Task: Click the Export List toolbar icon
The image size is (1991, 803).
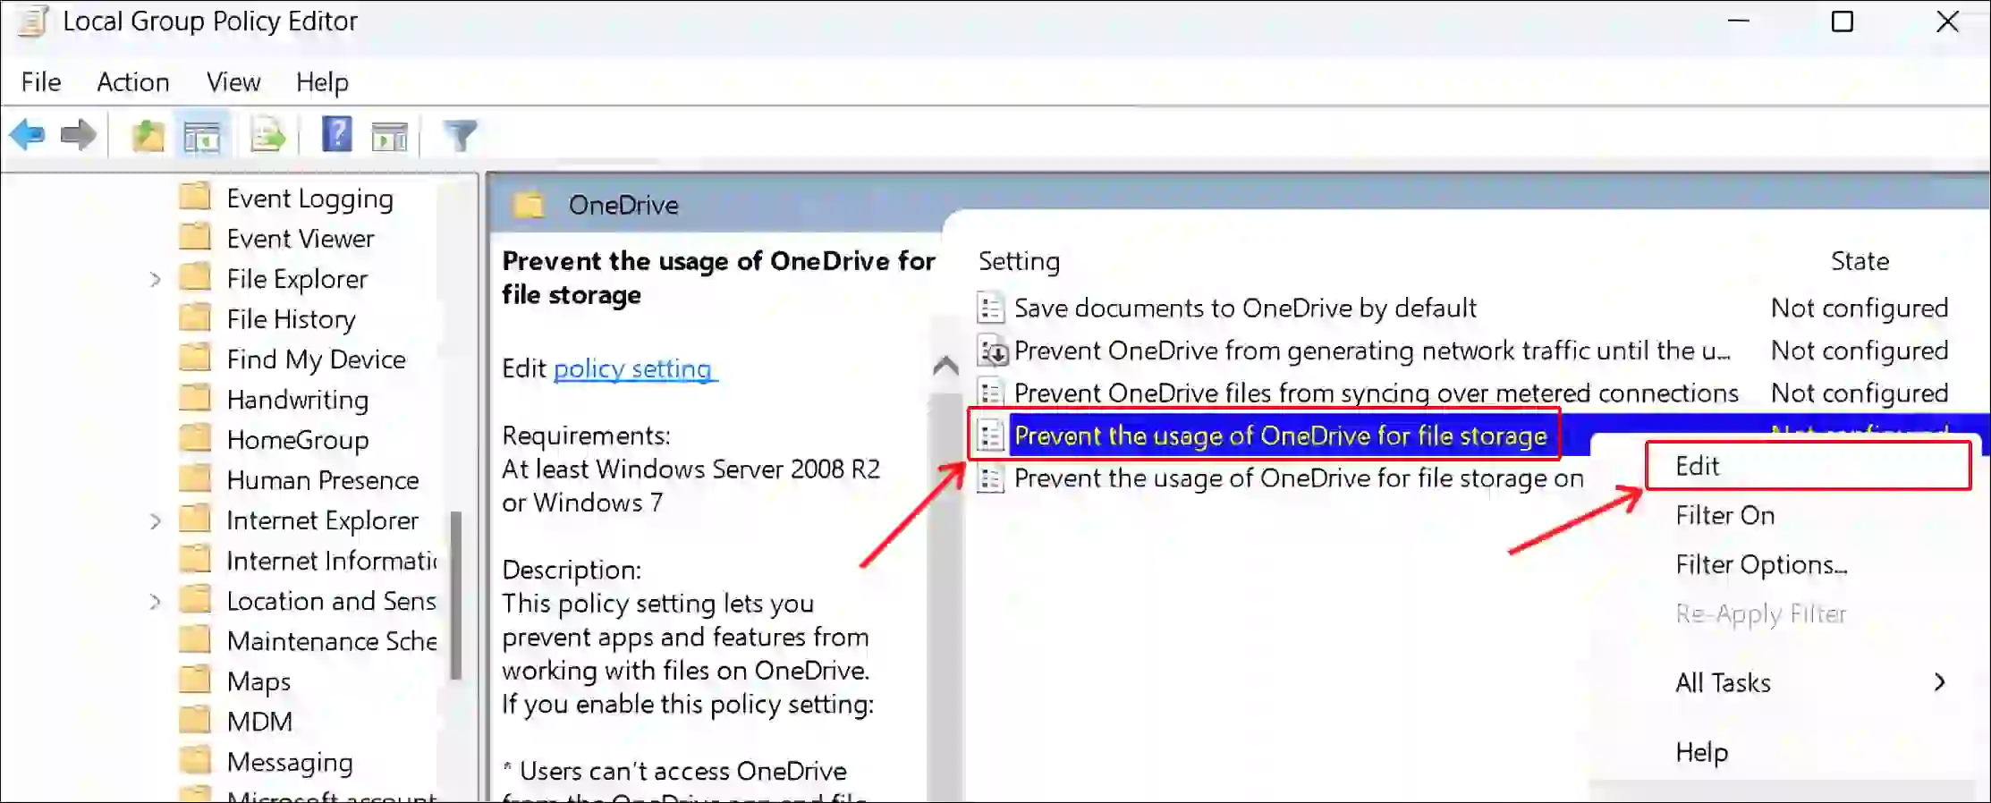Action: pos(267,136)
